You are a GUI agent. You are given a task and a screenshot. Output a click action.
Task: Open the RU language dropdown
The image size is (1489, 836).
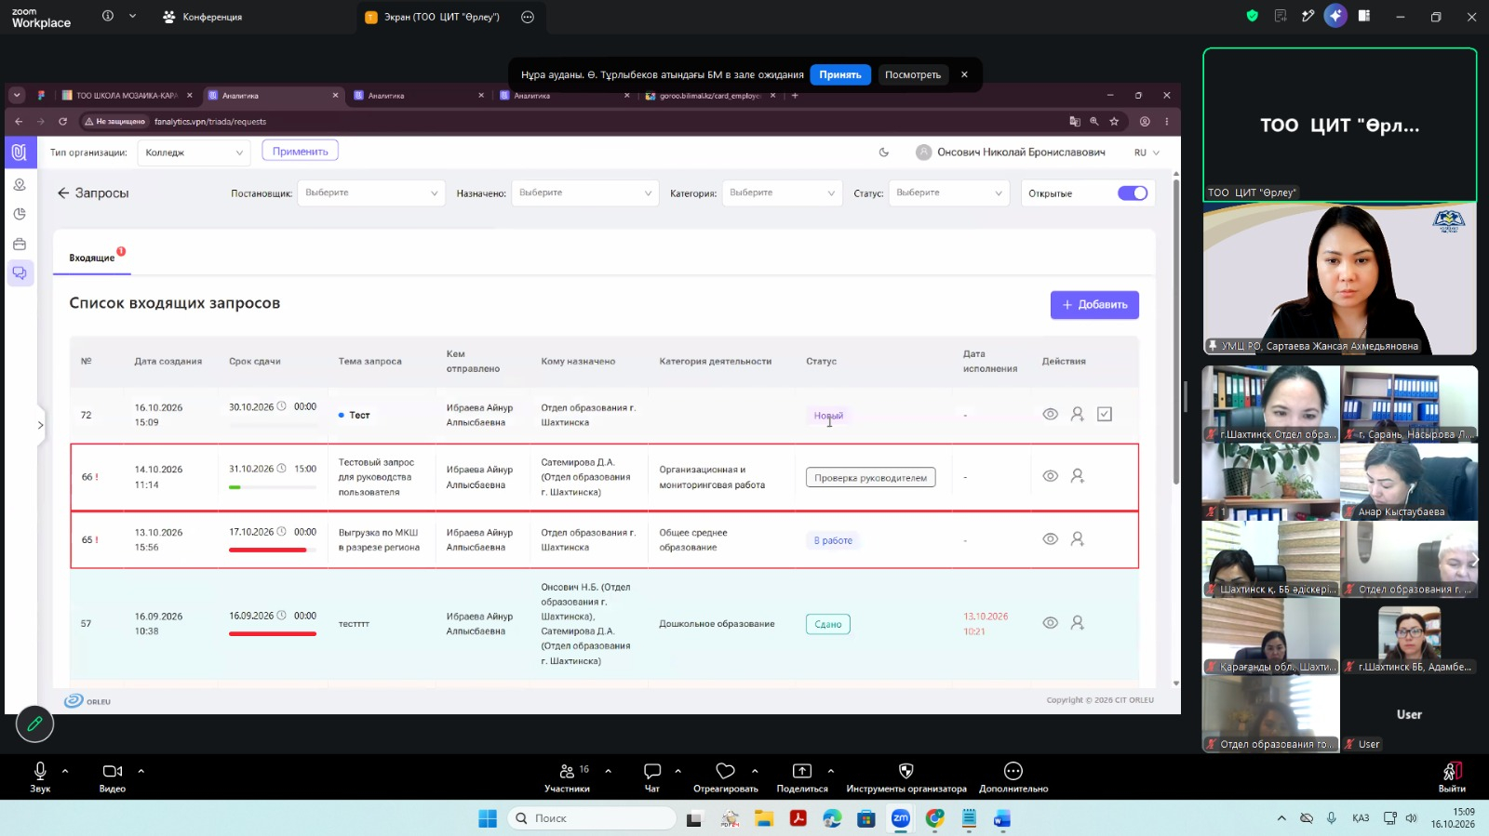click(1147, 153)
